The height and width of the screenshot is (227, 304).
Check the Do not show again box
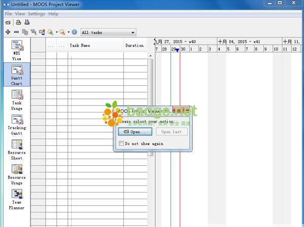click(x=121, y=143)
